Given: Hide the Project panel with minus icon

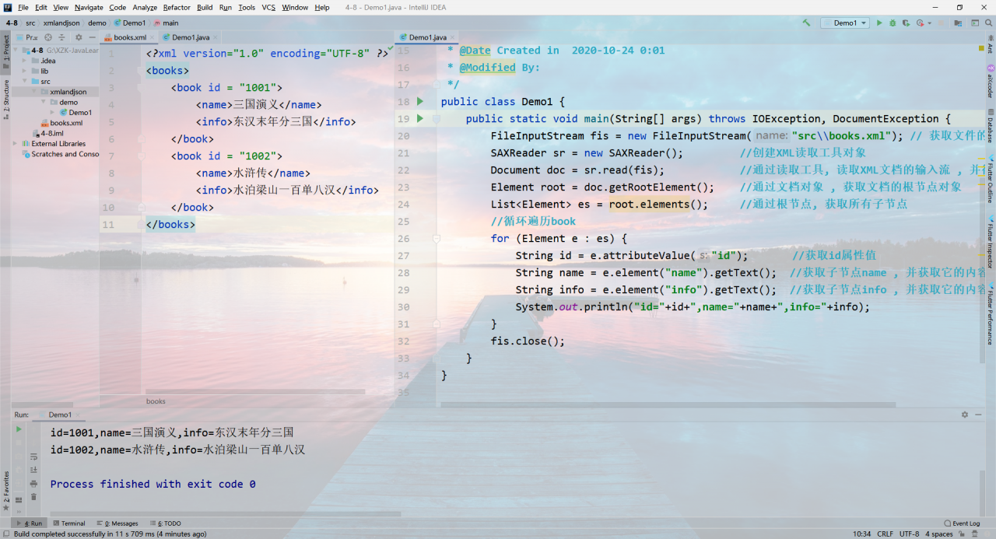Looking at the screenshot, I should (x=91, y=37).
